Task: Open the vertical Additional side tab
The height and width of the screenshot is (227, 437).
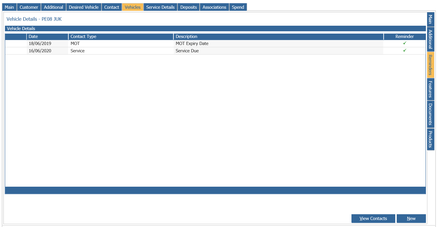Action: click(x=431, y=39)
